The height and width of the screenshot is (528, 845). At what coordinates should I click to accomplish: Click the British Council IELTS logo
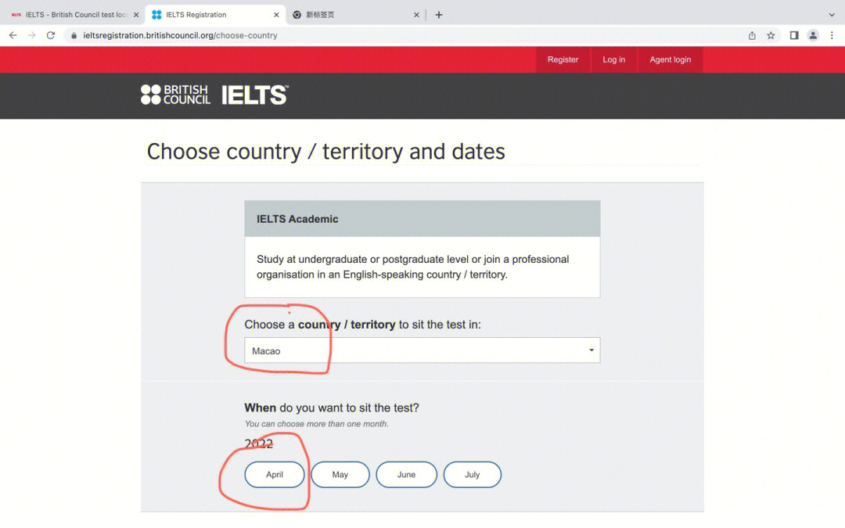(x=214, y=95)
